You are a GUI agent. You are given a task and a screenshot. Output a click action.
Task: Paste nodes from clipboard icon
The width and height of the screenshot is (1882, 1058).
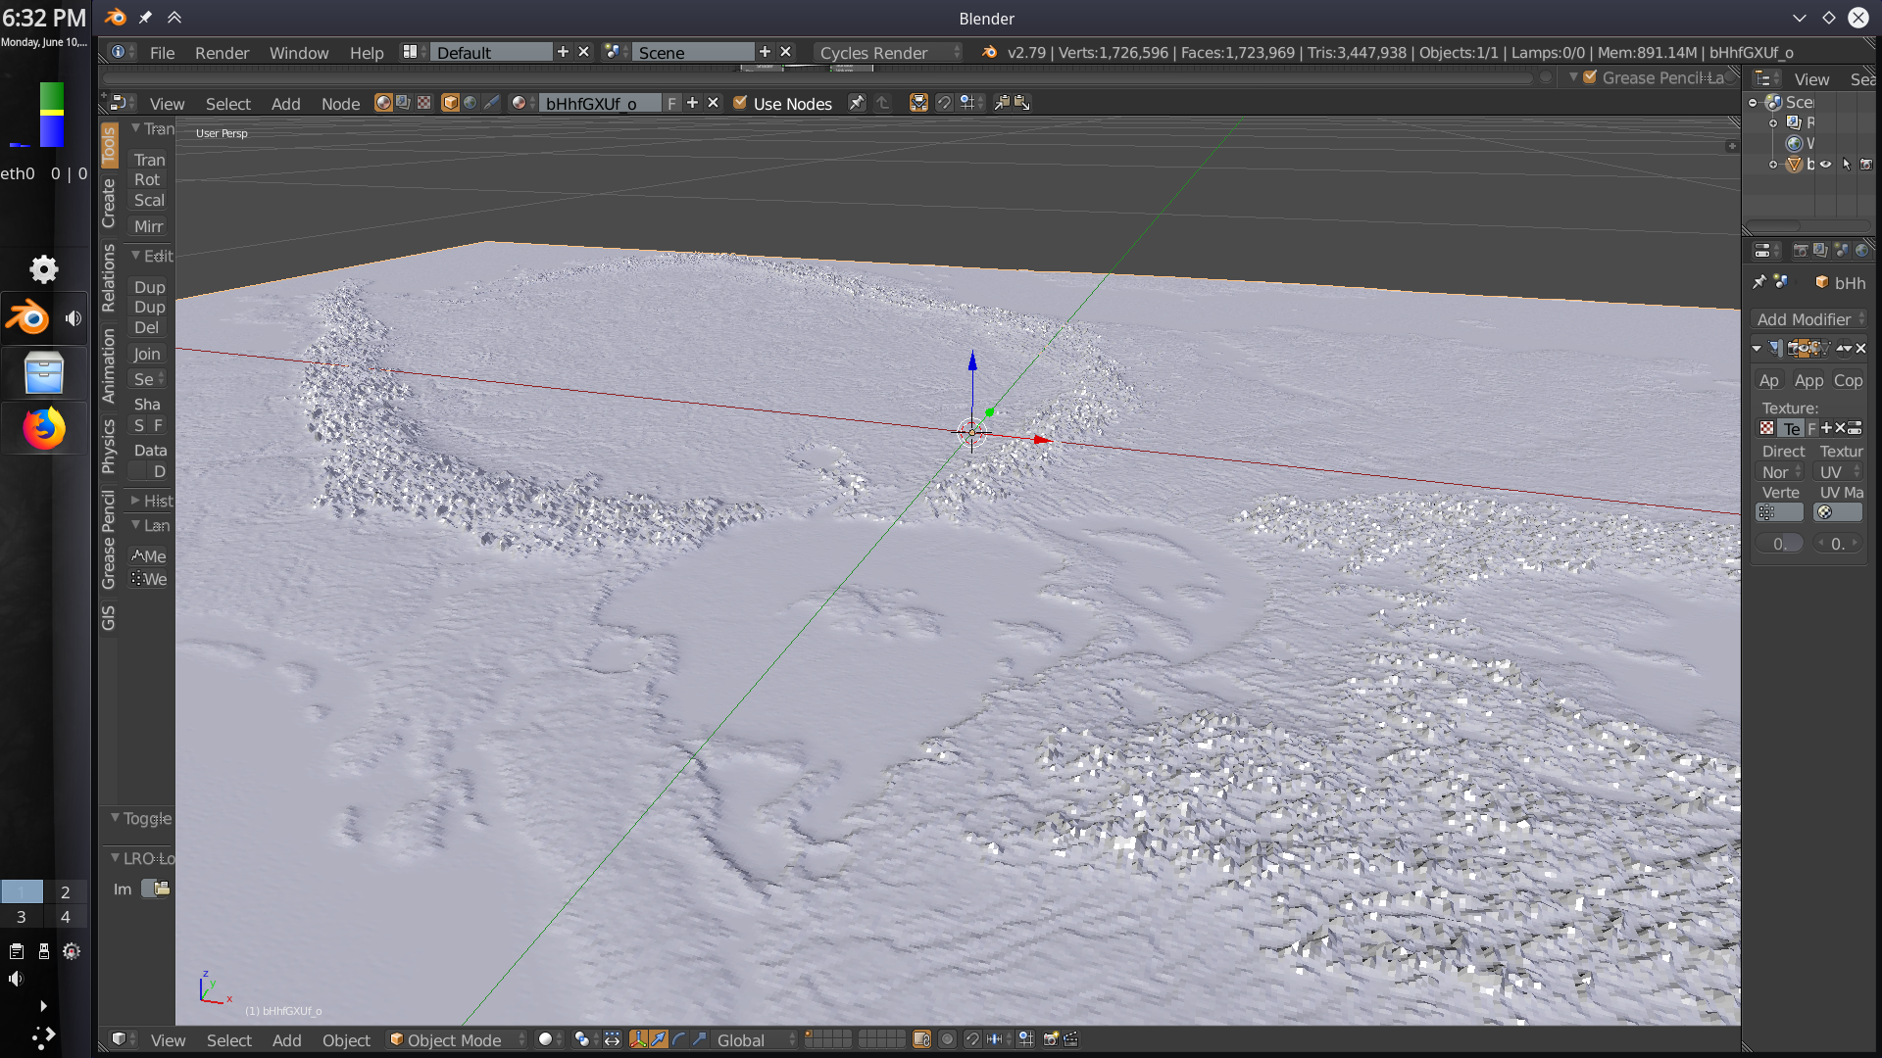[1021, 103]
